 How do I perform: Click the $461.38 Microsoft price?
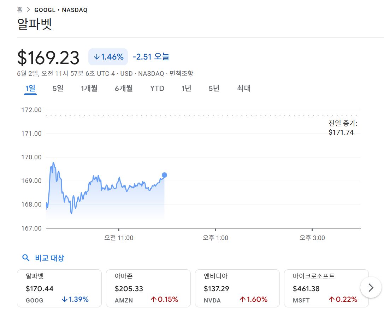(x=306, y=288)
